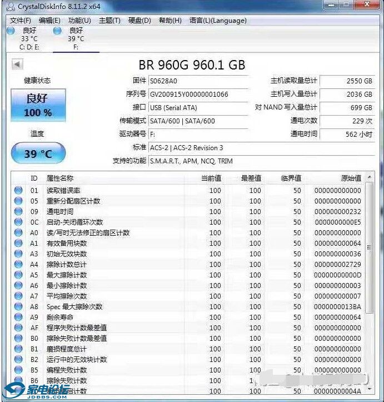The image size is (384, 402).
Task: Click status icon for 初始无效块数 row
Action: (x=18, y=254)
